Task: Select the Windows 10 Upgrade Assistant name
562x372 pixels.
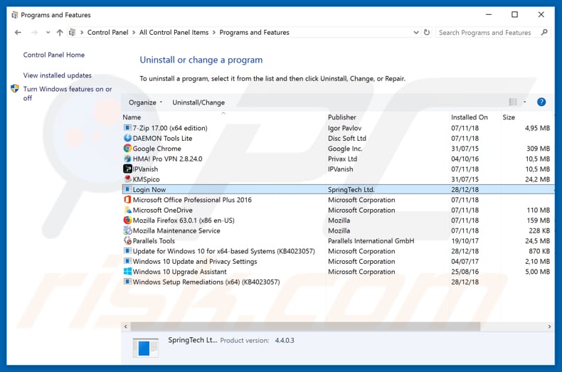Action: [179, 272]
